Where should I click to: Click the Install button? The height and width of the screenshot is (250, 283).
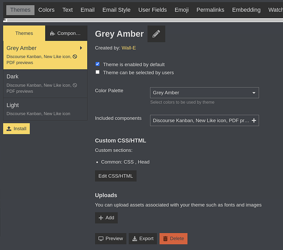coord(17,128)
